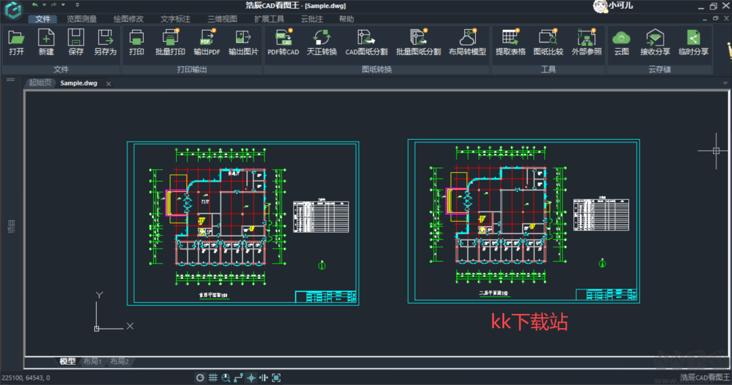The height and width of the screenshot is (385, 732).
Task: Expand the undo history dropdown arrow
Action: pyautogui.click(x=43, y=5)
